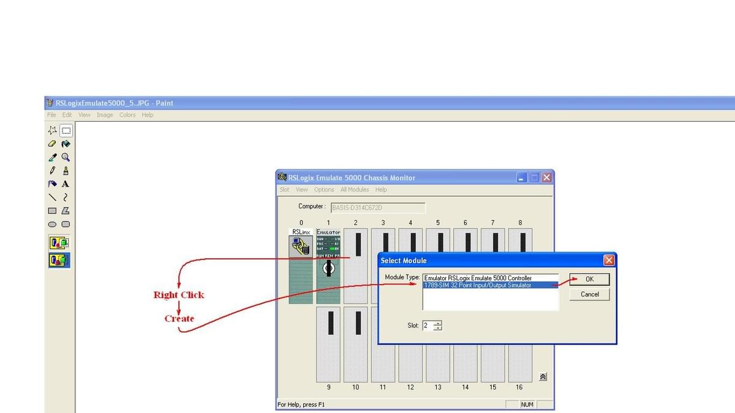The height and width of the screenshot is (413, 735).
Task: Confirm module selection with OK
Action: pyautogui.click(x=589, y=279)
